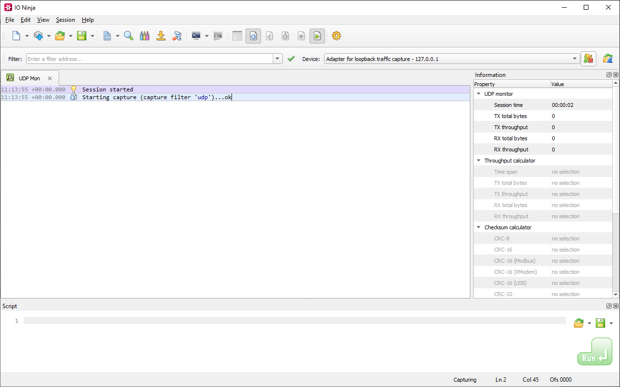This screenshot has width=620, height=387.
Task: Click the script editor line 1
Action: pos(294,321)
